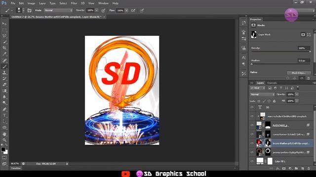
Task: Open the Timeline panel tab
Action: (x=16, y=168)
